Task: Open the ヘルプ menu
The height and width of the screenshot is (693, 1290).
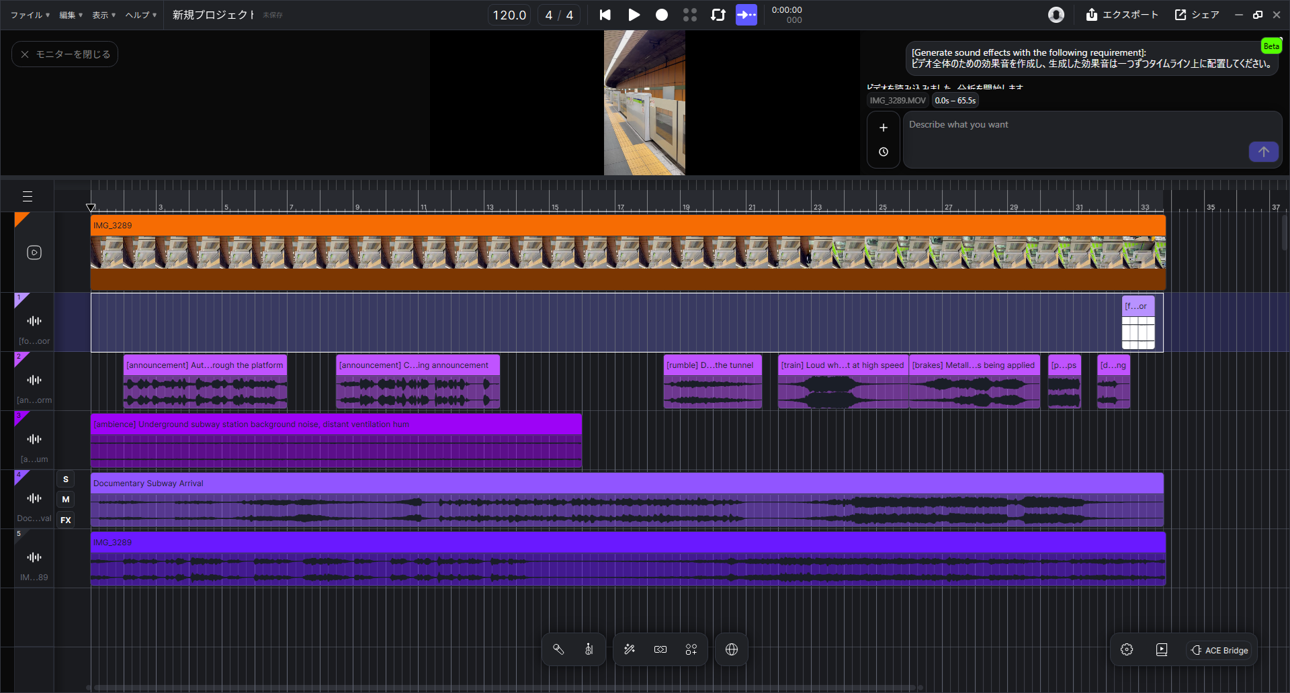Action: [x=140, y=15]
